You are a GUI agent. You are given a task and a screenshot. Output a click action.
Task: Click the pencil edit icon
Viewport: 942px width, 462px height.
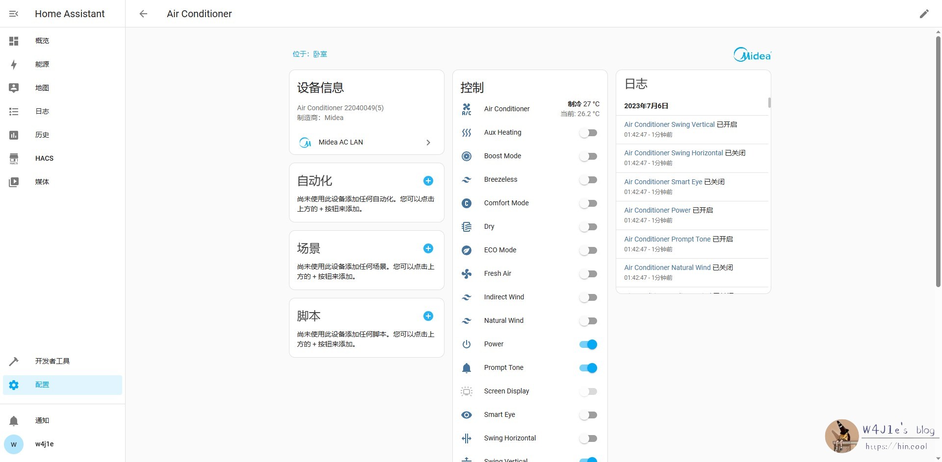[x=924, y=14]
